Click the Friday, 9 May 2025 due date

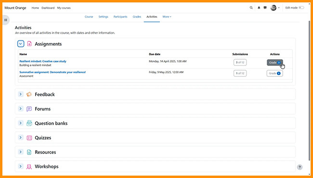pos(166,72)
